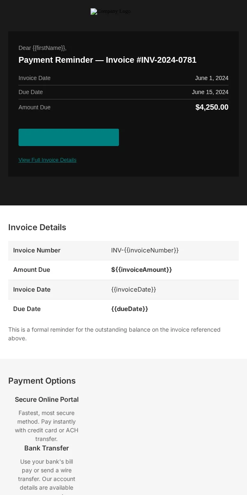The image size is (247, 495).
Task: Select the Bank Transfer option title
Action: tap(47, 448)
